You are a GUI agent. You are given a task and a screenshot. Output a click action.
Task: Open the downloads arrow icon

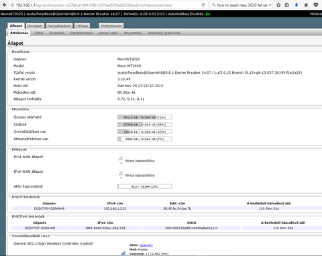[297, 5]
